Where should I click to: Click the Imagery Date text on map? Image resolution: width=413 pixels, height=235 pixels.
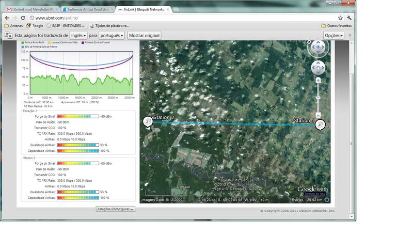point(162,200)
